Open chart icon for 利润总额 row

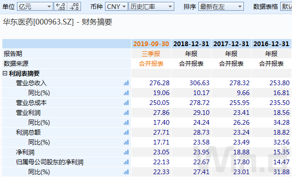pos(126,132)
